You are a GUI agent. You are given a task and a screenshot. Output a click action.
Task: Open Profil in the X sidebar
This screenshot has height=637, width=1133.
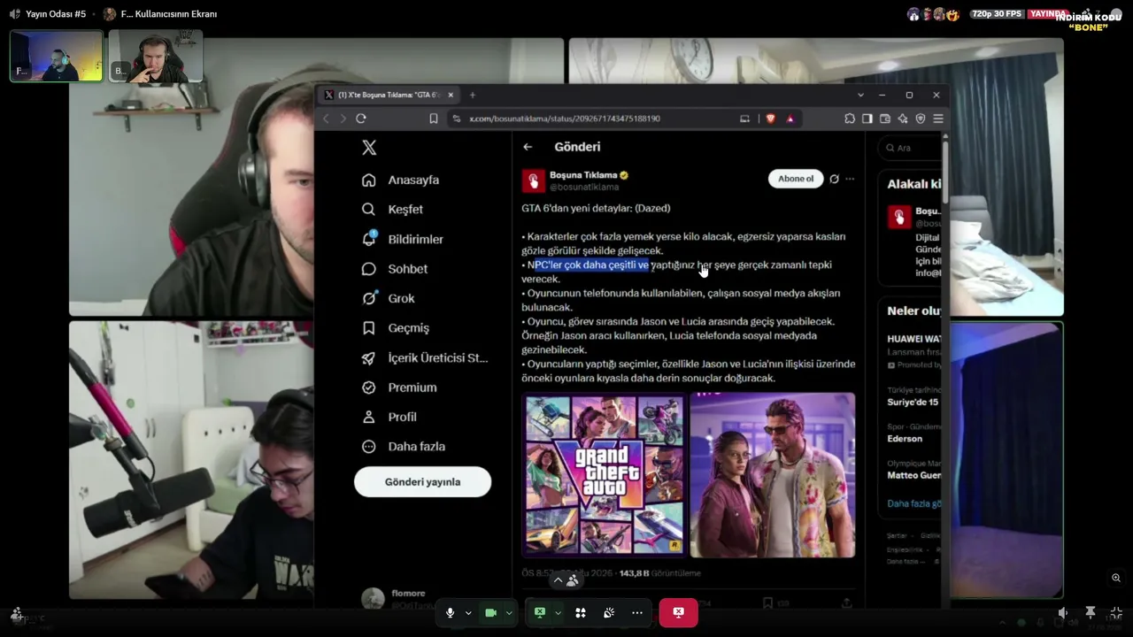389,417
